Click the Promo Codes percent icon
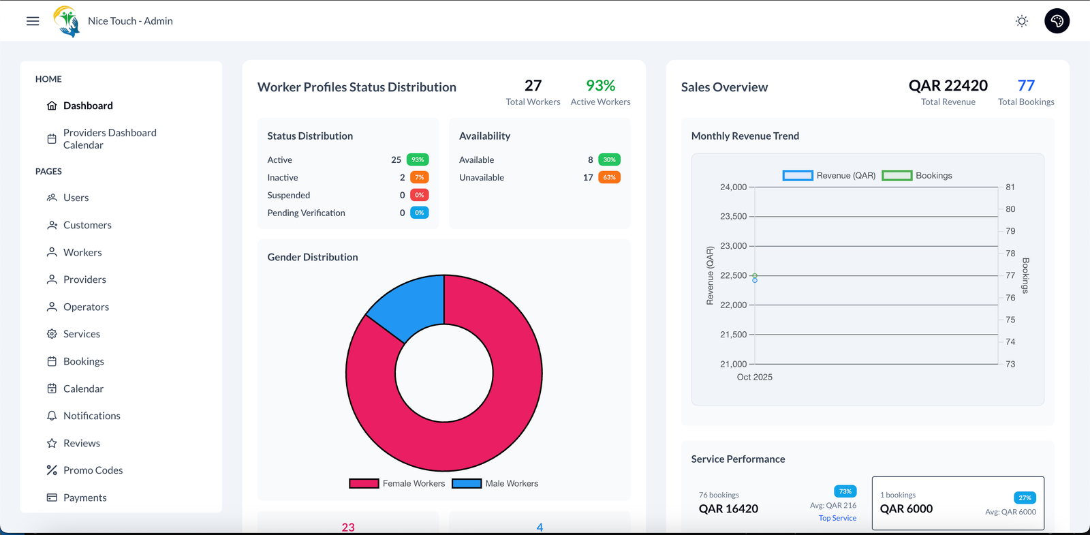The height and width of the screenshot is (535, 1090). point(52,470)
